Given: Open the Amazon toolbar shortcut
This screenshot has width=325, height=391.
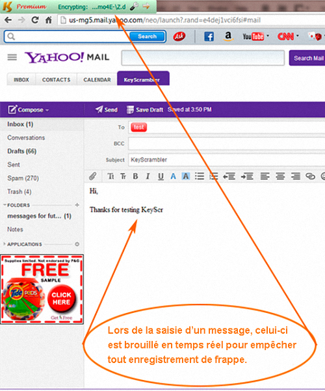Looking at the screenshot, I should pos(228,36).
